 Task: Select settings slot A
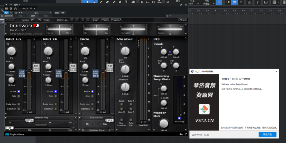pos(72,20)
